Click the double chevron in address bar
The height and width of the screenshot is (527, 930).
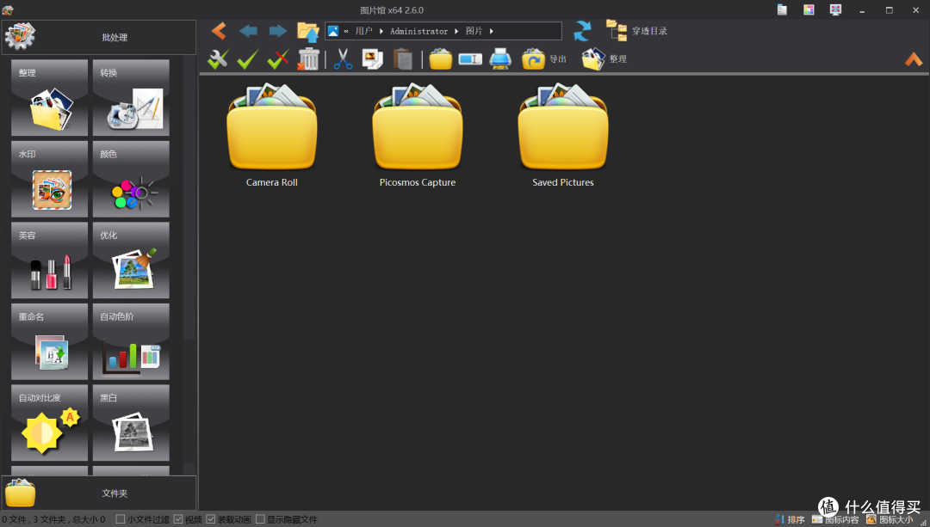(x=346, y=31)
